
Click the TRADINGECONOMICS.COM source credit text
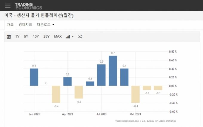[x=127, y=121]
